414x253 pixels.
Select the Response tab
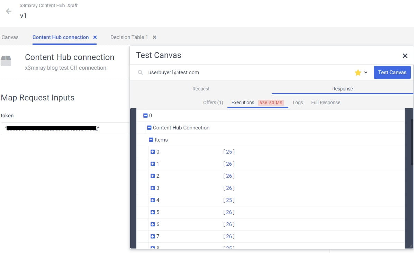point(342,89)
